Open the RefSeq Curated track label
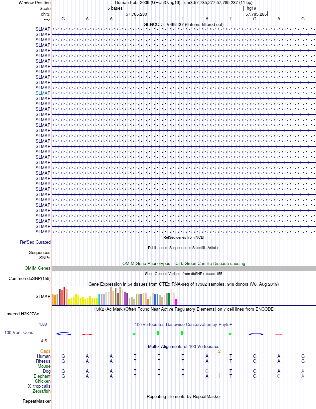 tap(35, 242)
